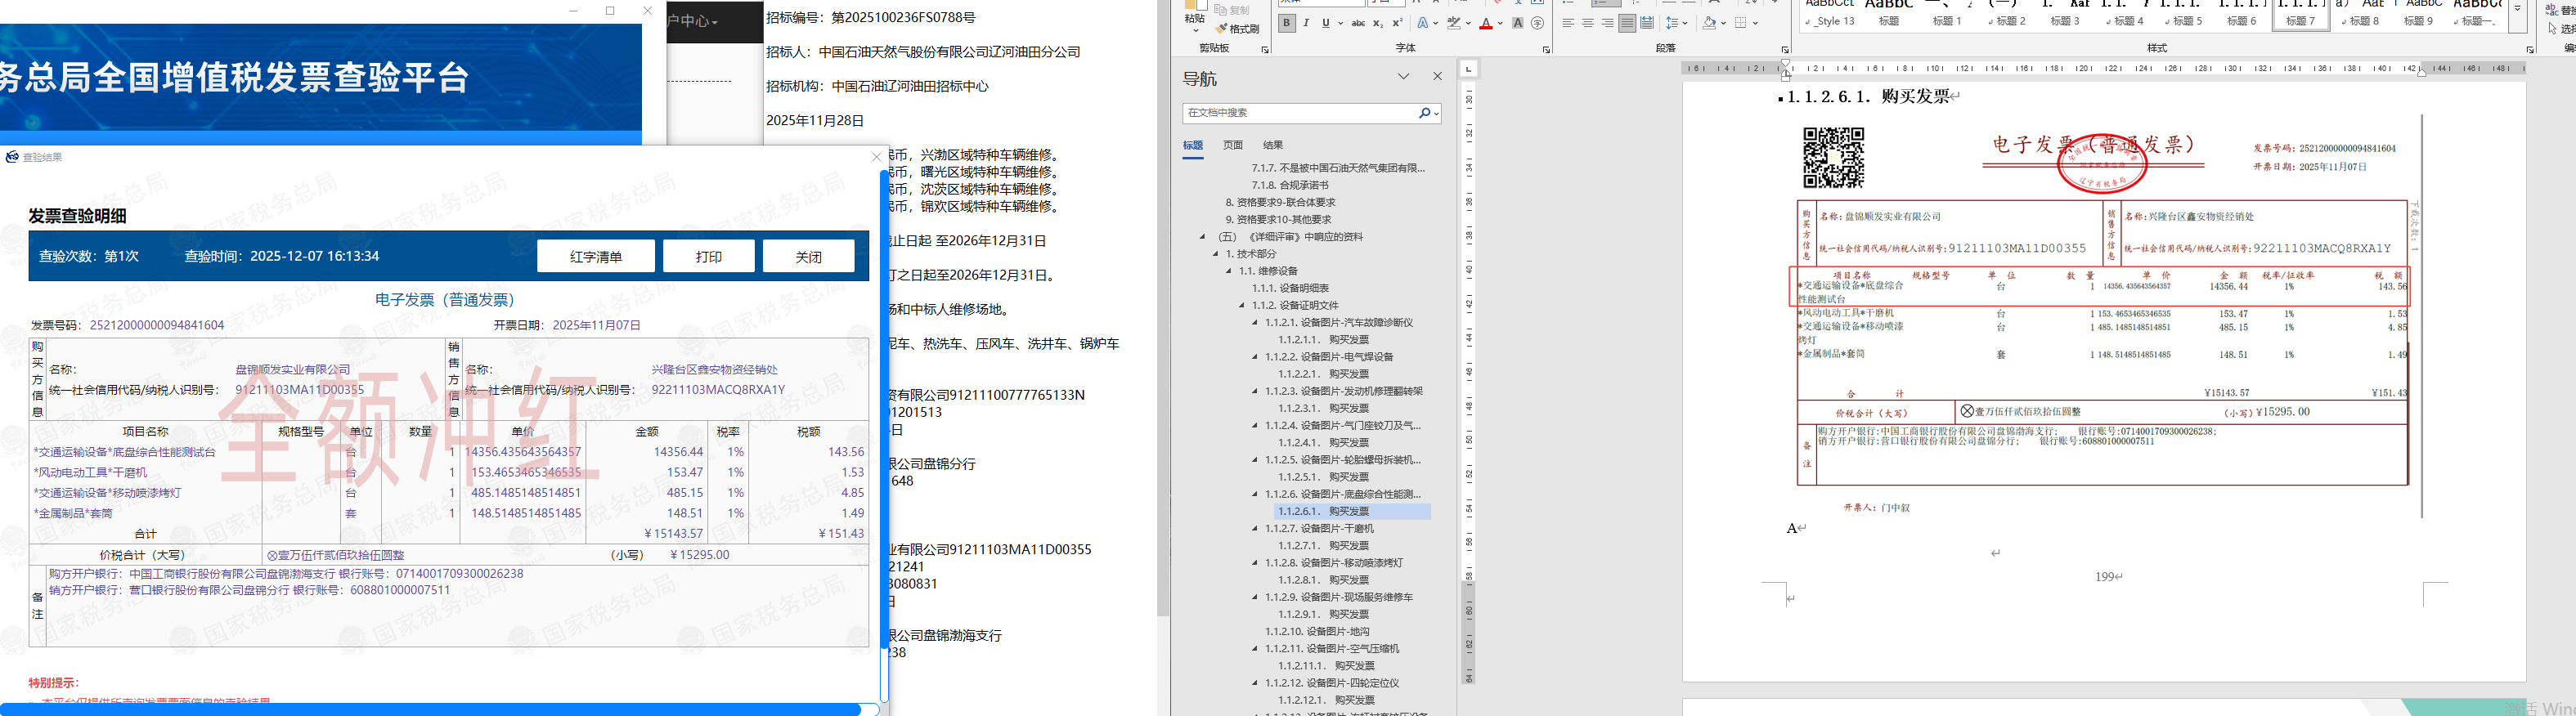Open 8. 资格要求9-联合体要求 heading

(x=1280, y=203)
